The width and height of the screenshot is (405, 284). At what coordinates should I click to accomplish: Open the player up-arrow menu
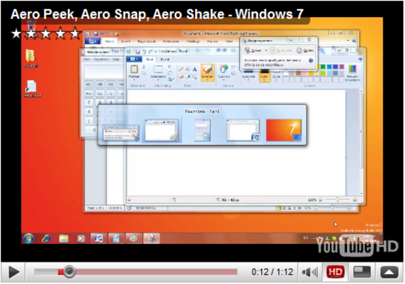[x=389, y=272]
